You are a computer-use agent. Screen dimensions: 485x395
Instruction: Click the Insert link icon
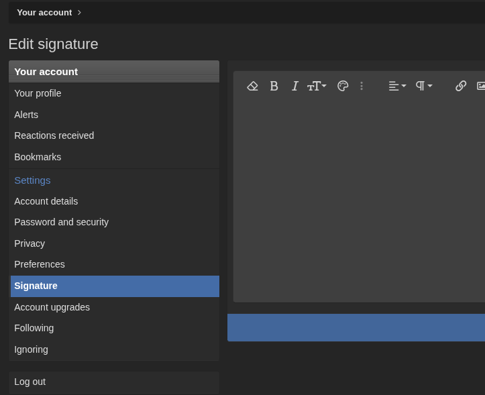coord(461,86)
